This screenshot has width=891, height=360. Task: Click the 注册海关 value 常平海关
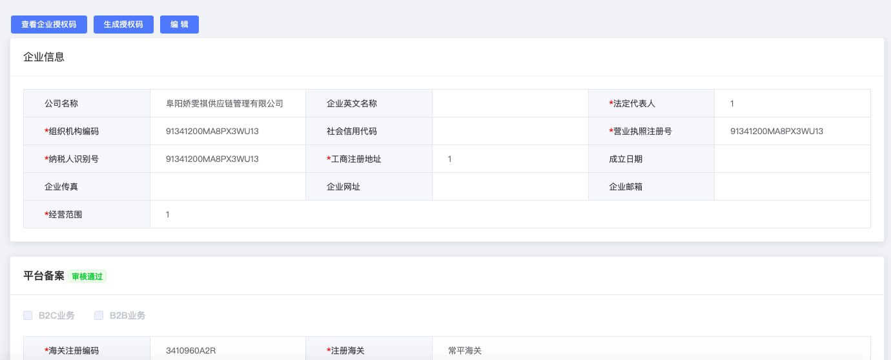(x=465, y=350)
